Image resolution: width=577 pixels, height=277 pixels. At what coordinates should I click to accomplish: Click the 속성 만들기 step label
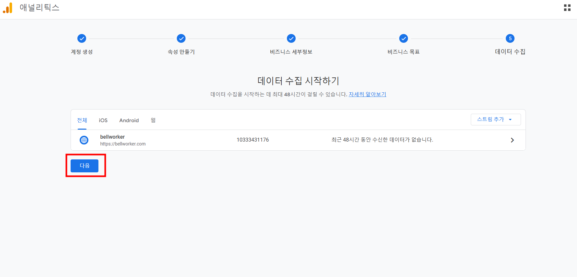tap(181, 52)
